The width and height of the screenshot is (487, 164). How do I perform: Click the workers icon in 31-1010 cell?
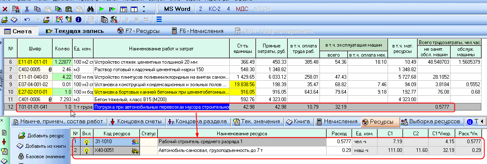pyautogui.click(x=135, y=142)
